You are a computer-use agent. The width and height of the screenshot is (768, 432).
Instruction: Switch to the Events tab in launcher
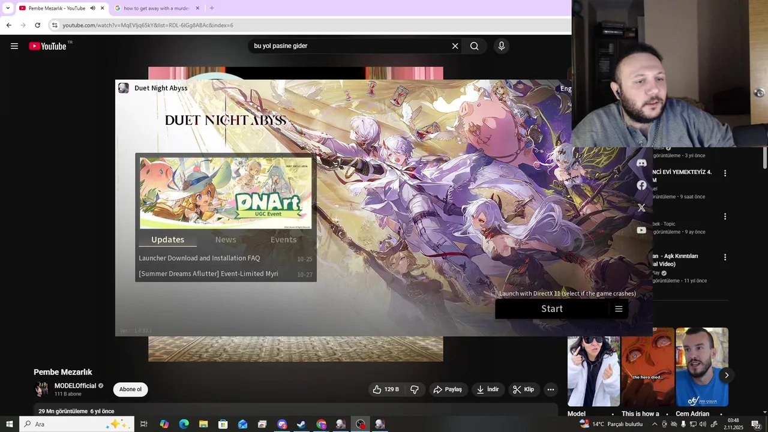283,239
